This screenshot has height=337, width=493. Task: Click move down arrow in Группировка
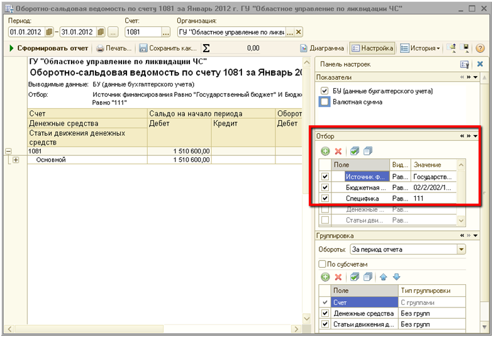[x=396, y=277]
